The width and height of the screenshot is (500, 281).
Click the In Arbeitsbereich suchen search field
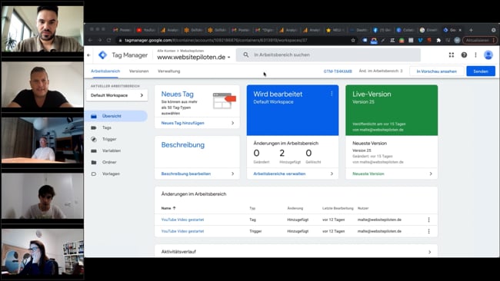pos(328,55)
